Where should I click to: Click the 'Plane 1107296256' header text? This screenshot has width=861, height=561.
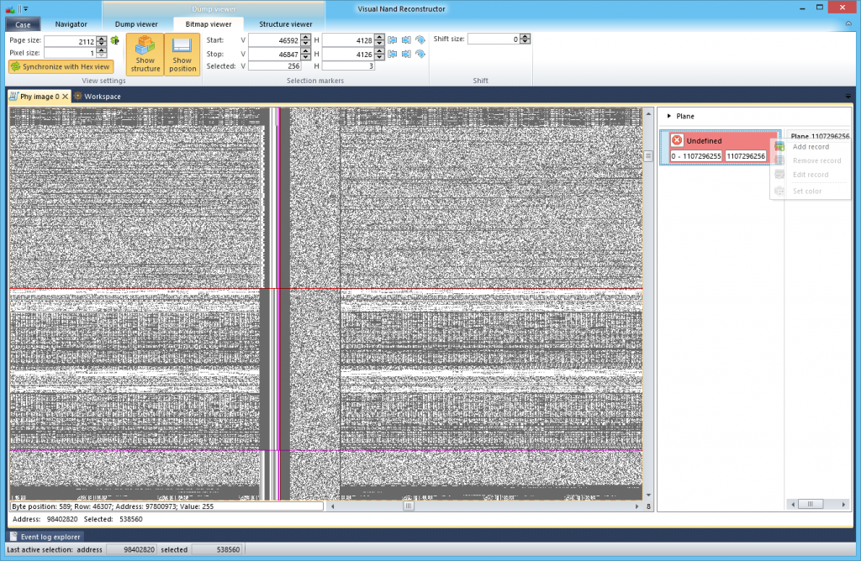tap(820, 136)
